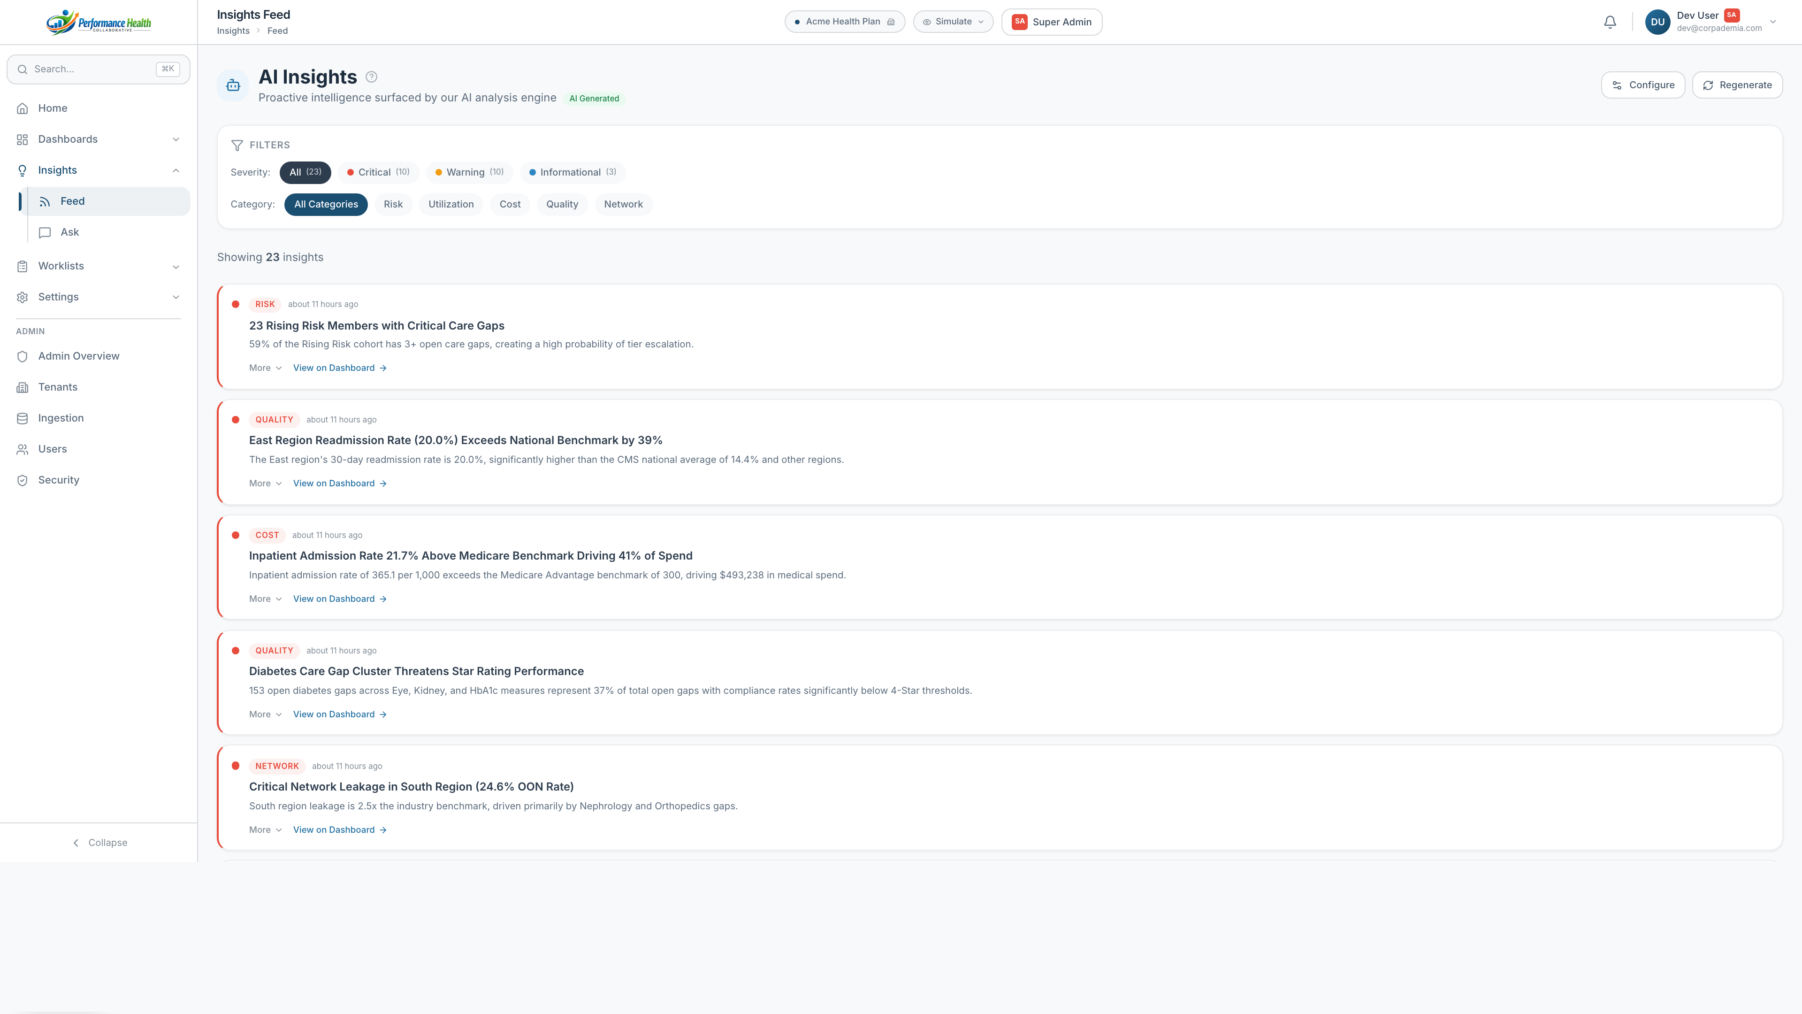This screenshot has height=1014, width=1802.
Task: Expand More on Rising Risk Members insight
Action: tap(265, 368)
